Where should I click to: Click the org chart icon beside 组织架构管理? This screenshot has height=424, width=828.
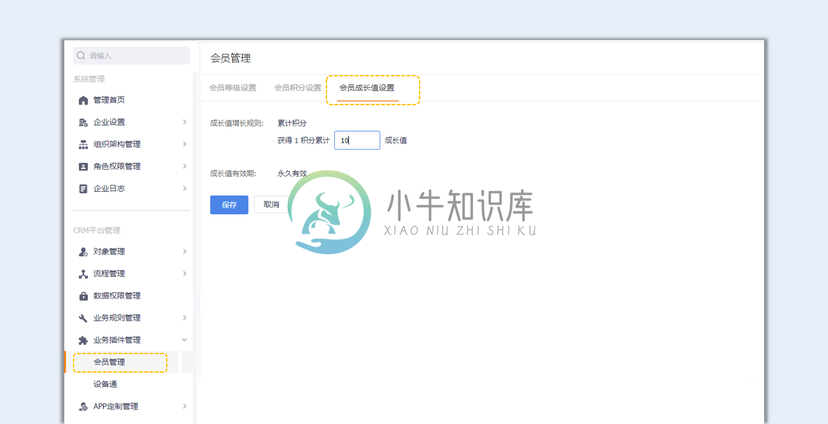[x=83, y=144]
